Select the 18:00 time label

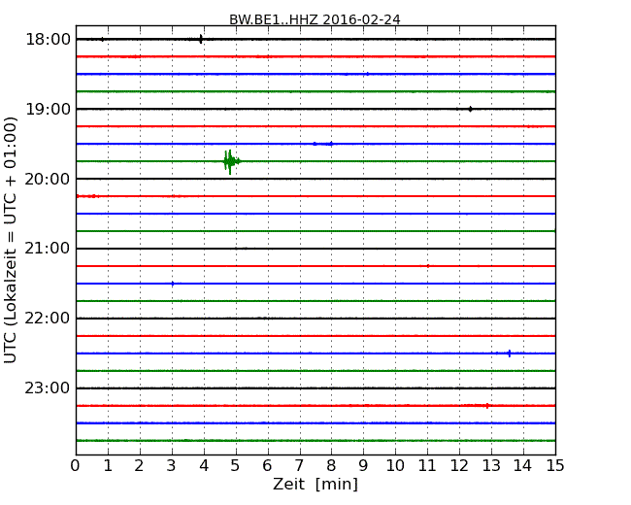point(48,40)
